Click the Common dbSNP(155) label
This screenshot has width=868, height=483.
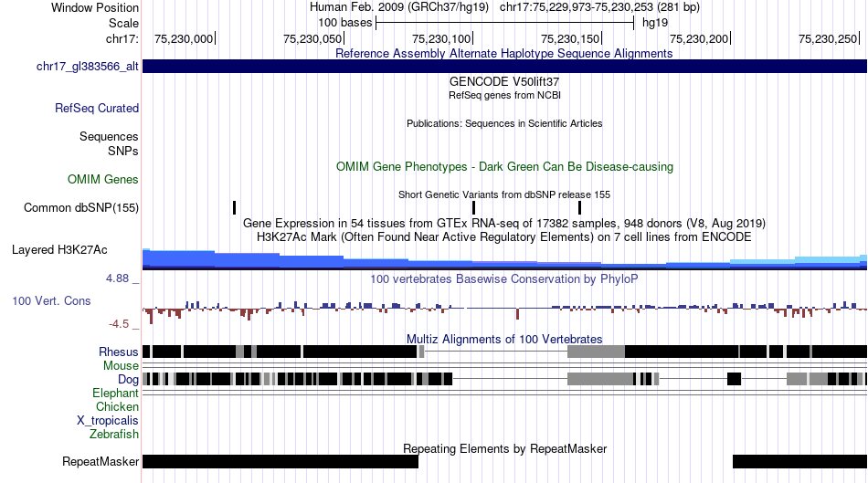click(81, 208)
